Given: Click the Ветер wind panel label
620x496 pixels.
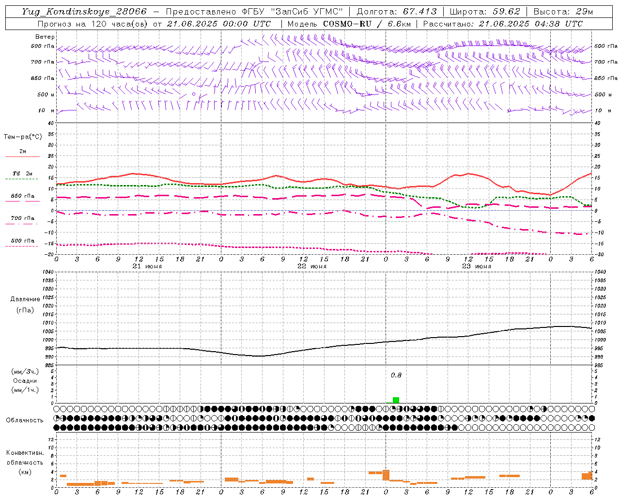Looking at the screenshot, I should [45, 37].
